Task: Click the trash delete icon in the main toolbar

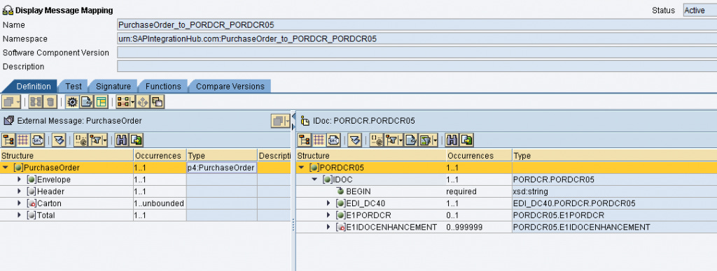Action: [50, 102]
